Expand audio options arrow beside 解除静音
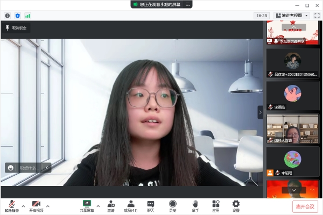This screenshot has width=323, height=215. pos(23,206)
